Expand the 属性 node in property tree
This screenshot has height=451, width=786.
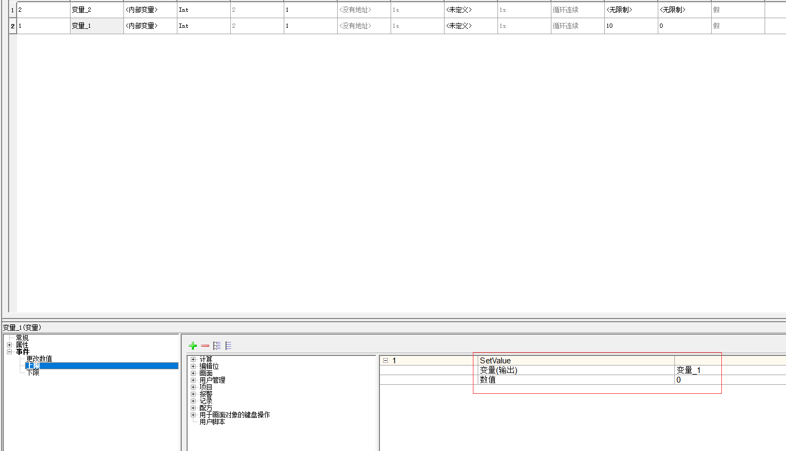[x=9, y=345]
